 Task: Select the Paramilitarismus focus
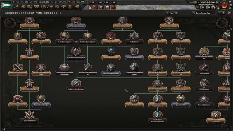[x=204, y=105]
